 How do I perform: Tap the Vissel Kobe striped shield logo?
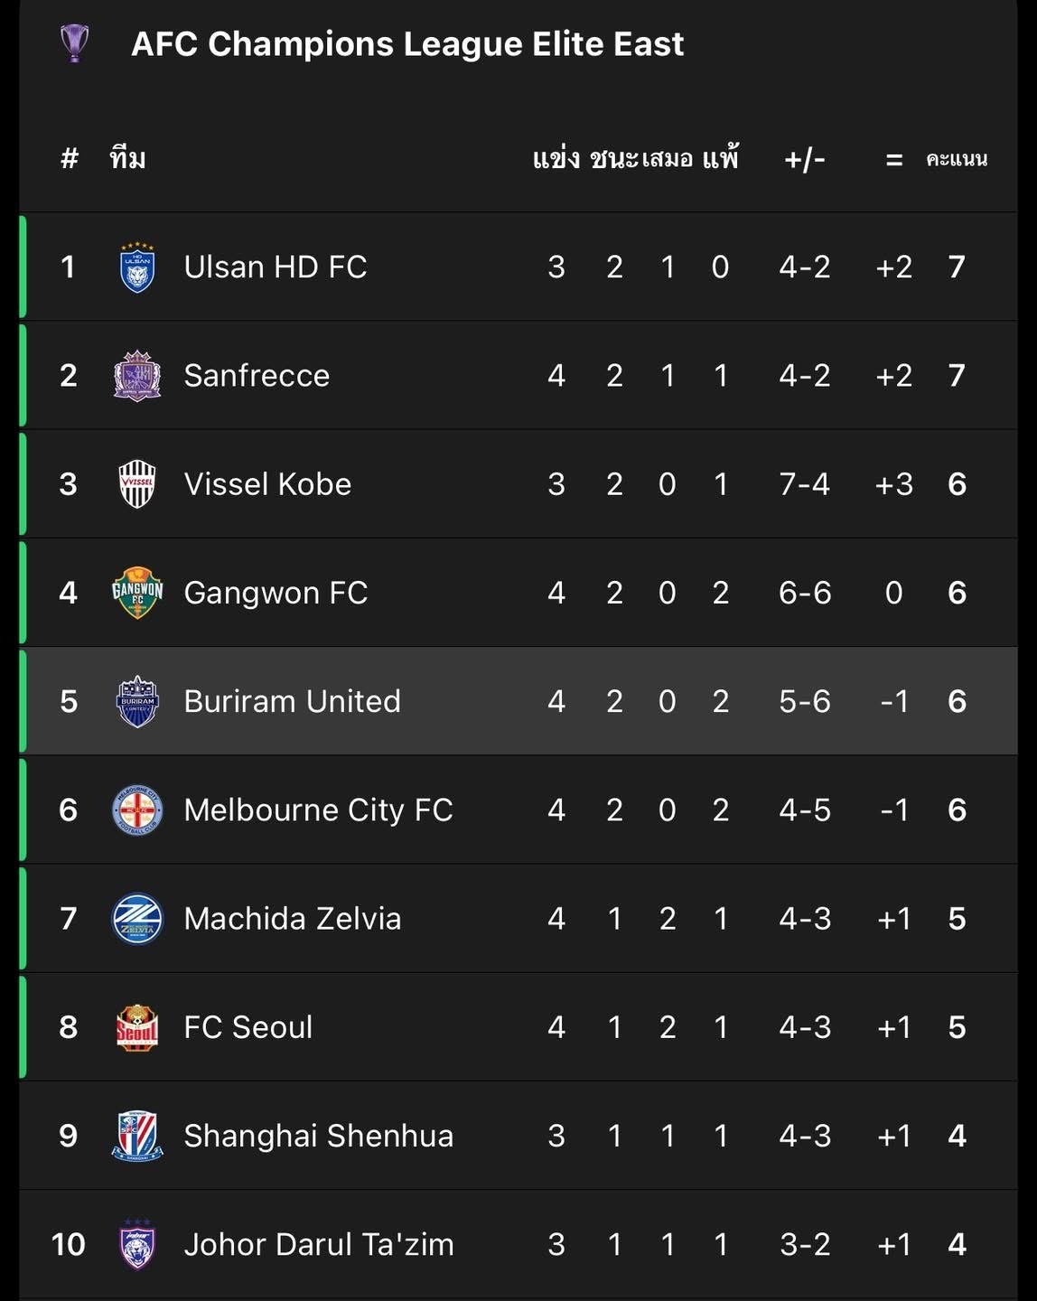(x=137, y=484)
